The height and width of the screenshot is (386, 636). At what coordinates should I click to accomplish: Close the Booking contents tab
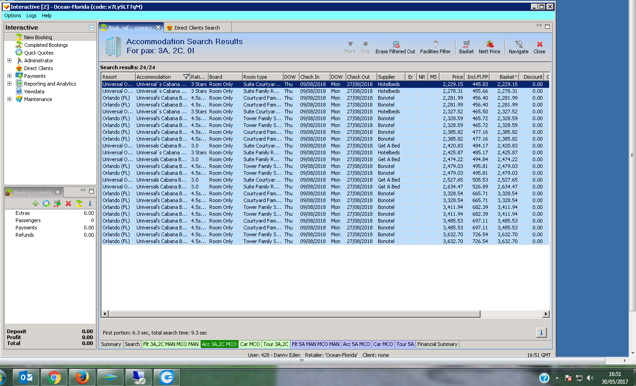[58, 192]
